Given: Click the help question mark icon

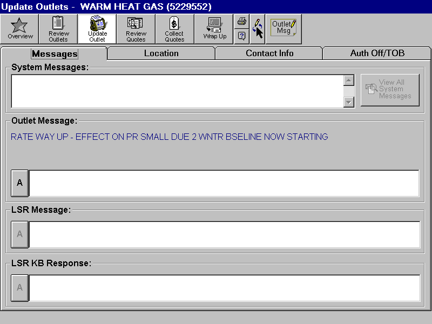Looking at the screenshot, I should pyautogui.click(x=241, y=36).
